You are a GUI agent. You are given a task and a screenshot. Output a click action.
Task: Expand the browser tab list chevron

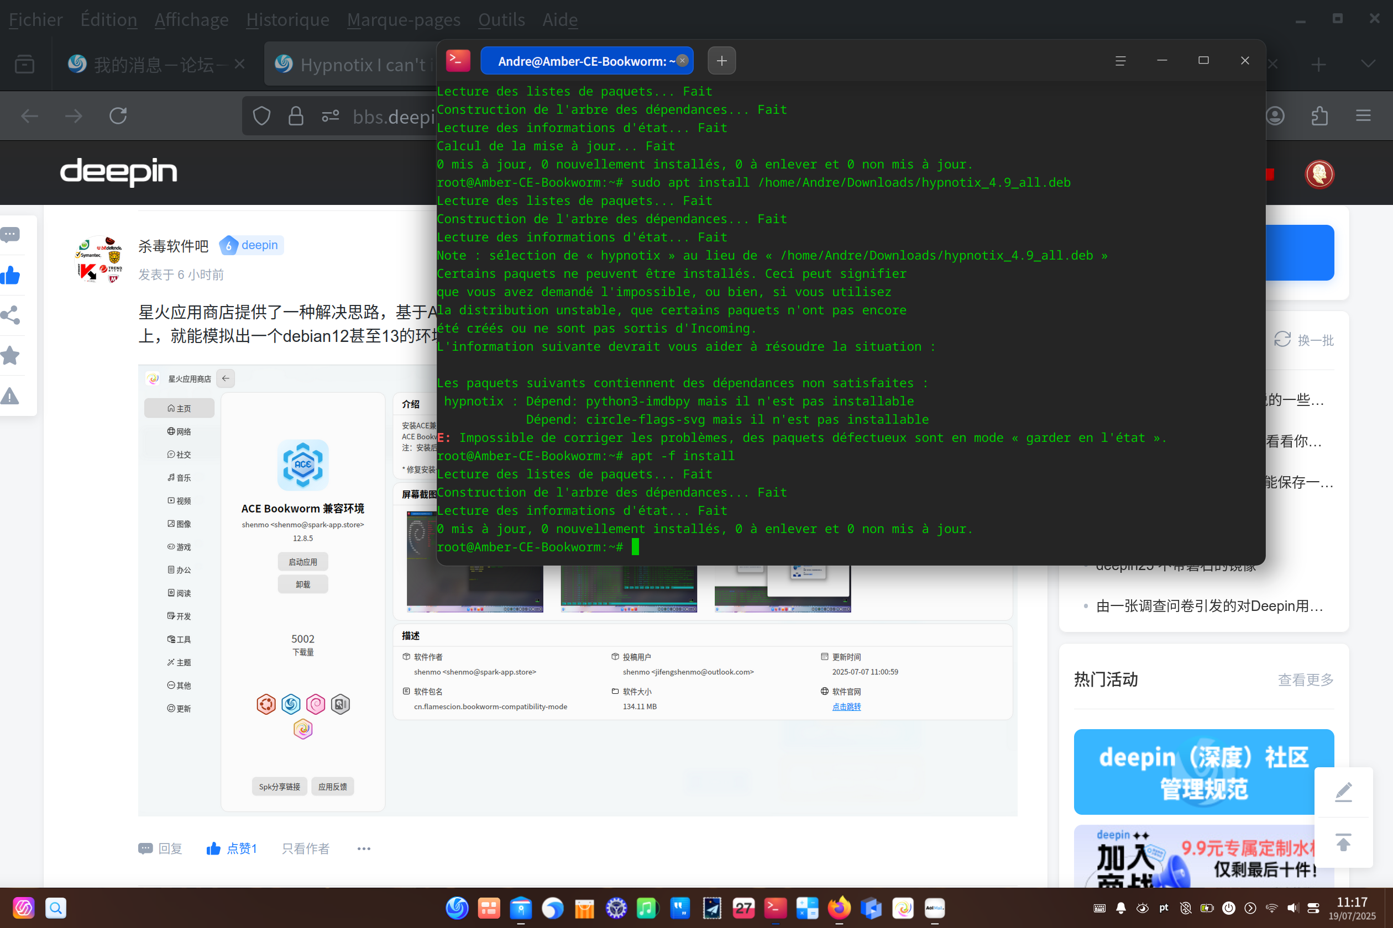pos(1368,64)
